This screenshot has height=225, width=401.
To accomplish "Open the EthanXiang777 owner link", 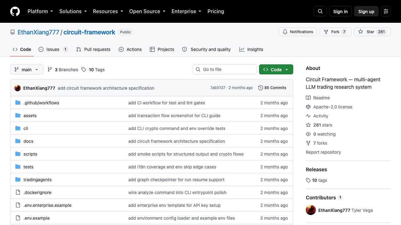I will [38, 32].
